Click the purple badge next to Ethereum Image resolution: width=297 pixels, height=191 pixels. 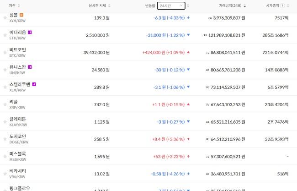tap(30, 33)
